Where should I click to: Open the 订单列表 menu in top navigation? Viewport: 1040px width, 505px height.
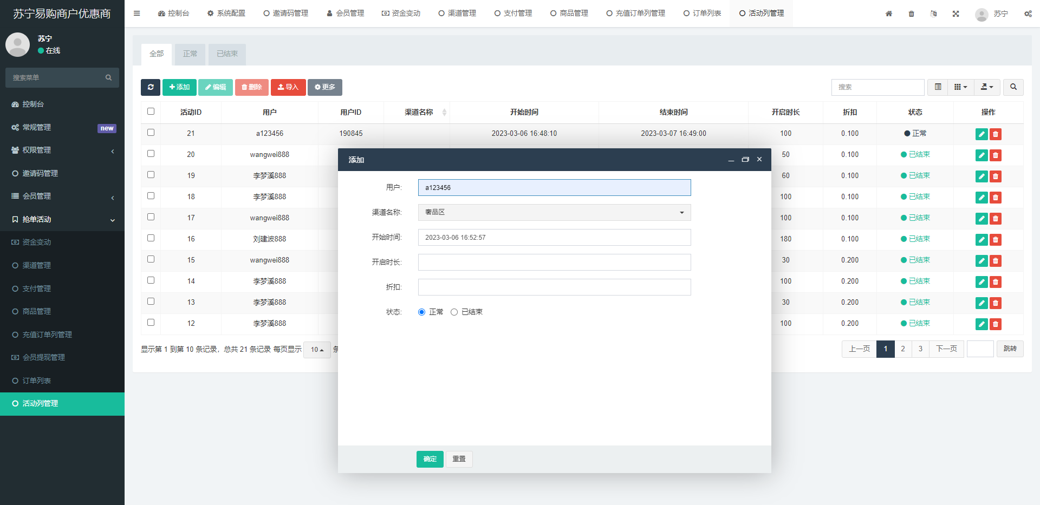702,13
